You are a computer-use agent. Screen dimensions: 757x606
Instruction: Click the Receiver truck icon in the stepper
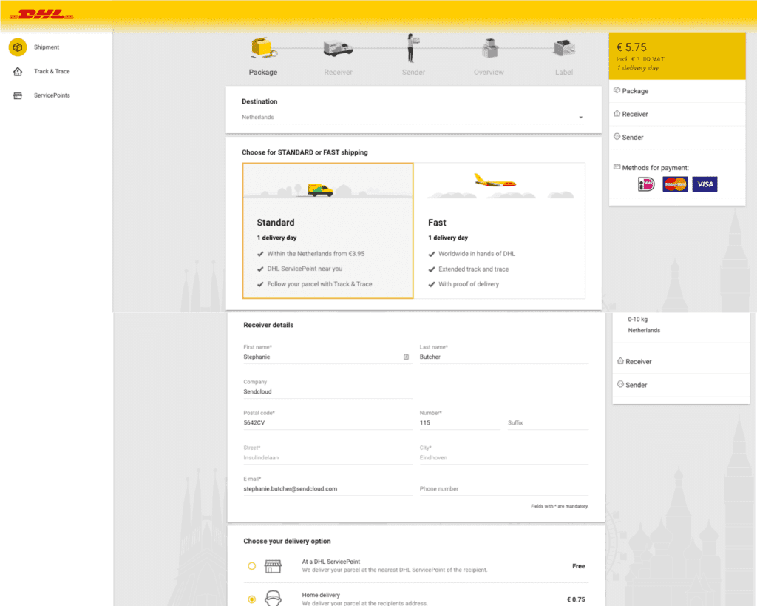point(338,50)
